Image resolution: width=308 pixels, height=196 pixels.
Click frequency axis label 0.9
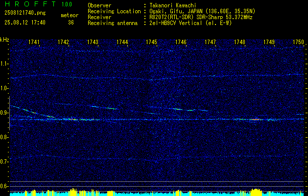coord(4,113)
